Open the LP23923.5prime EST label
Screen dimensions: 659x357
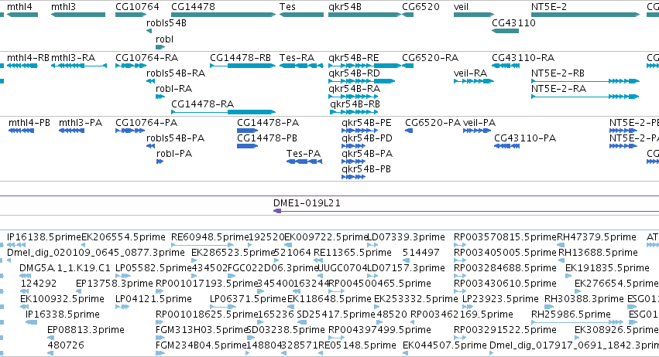(500, 299)
